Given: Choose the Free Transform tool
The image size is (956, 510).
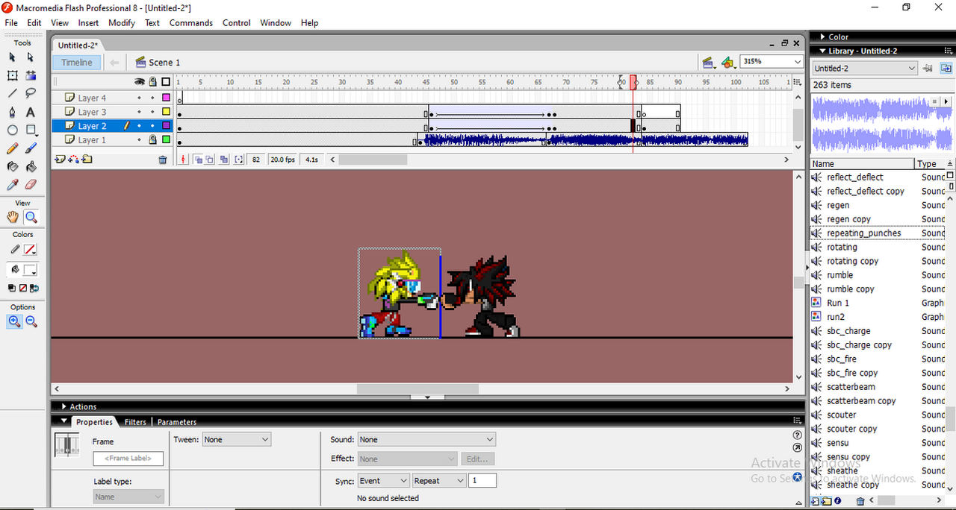Looking at the screenshot, I should (13, 75).
